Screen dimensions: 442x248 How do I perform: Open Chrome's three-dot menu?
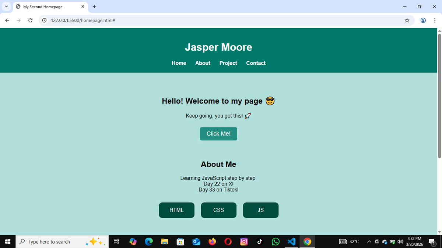click(435, 20)
